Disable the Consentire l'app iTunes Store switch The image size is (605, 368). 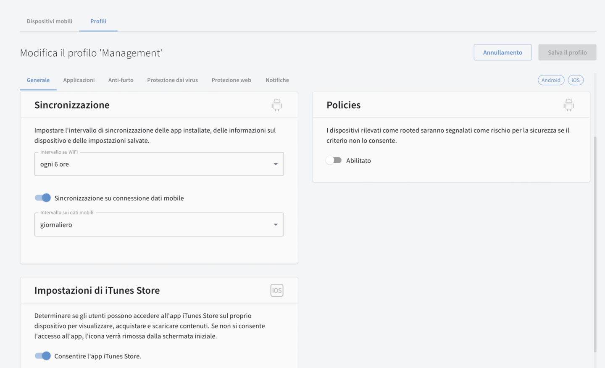43,356
